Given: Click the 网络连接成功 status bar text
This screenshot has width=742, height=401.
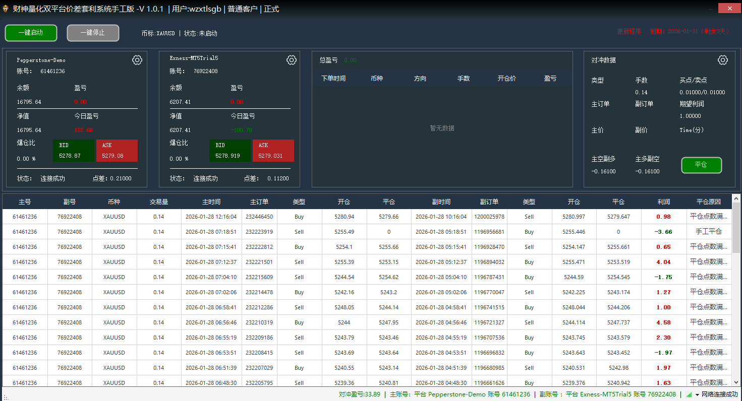Looking at the screenshot, I should click(x=721, y=394).
